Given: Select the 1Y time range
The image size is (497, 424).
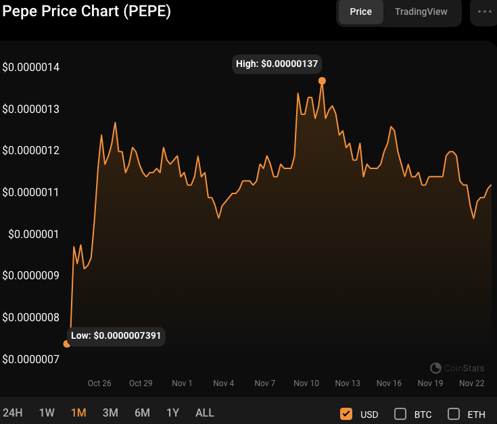Looking at the screenshot, I should pos(172,413).
